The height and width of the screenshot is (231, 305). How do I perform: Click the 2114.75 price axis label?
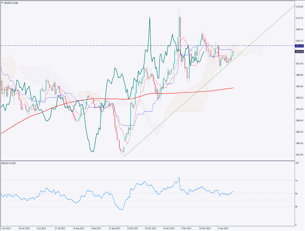tap(299, 18)
